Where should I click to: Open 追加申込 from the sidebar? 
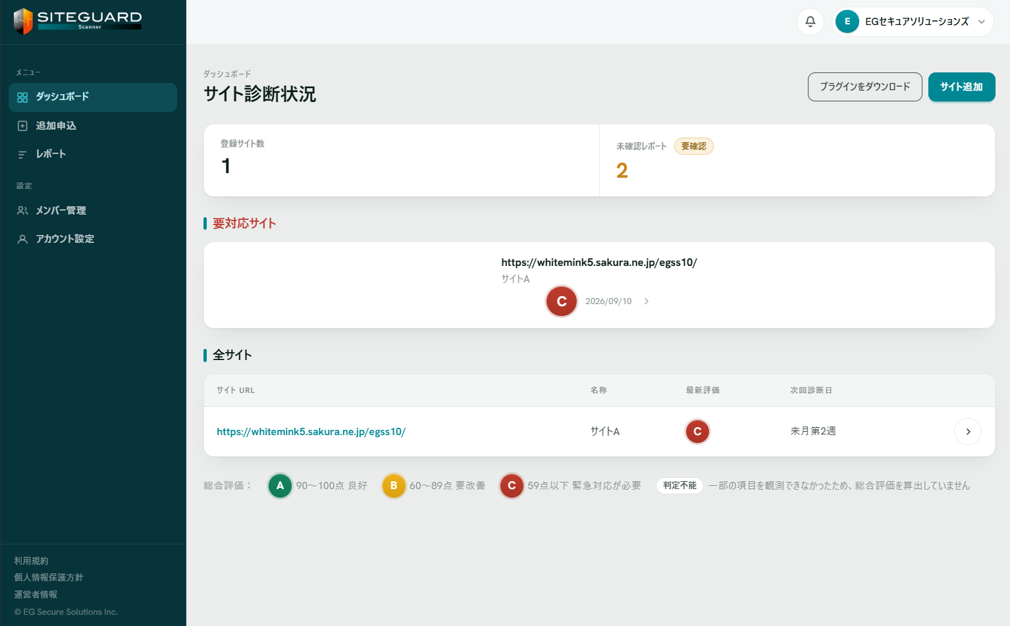coord(93,126)
